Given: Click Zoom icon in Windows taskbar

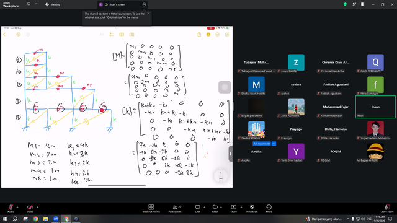Looking at the screenshot, I should pos(56,219).
